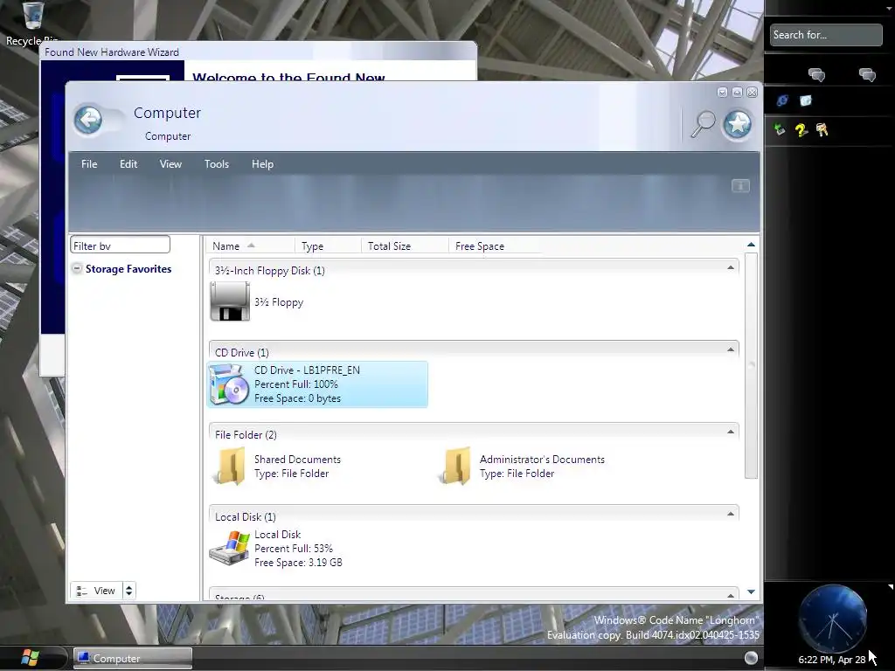
Task: Open the Start button on taskbar
Action: tap(31, 658)
